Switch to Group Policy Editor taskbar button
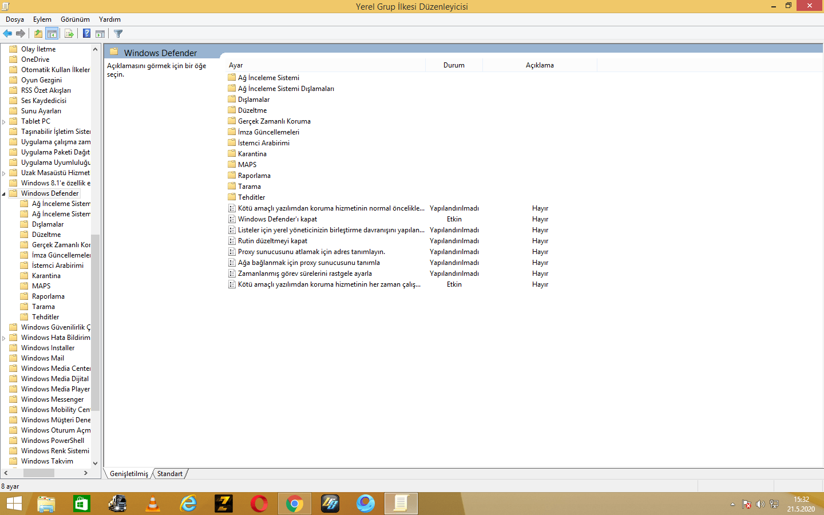 tap(401, 504)
